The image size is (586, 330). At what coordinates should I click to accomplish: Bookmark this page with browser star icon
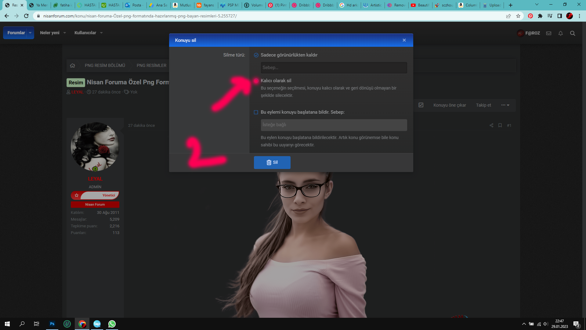[518, 16]
